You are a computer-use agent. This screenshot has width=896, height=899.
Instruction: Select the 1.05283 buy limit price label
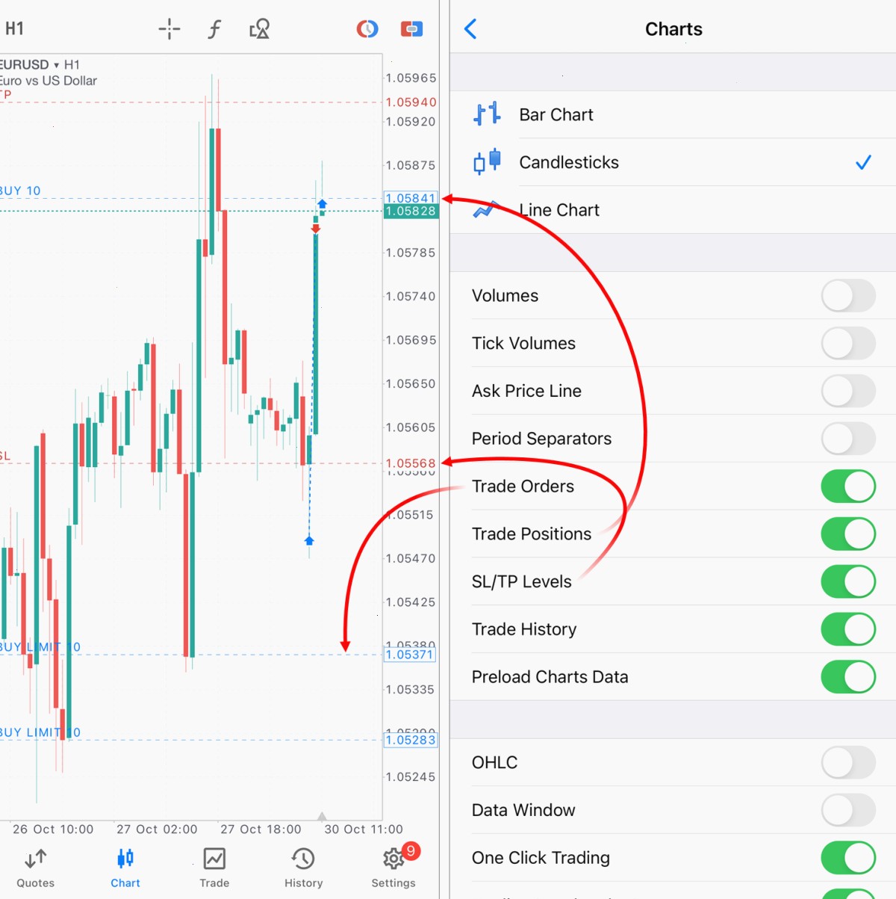tap(410, 740)
